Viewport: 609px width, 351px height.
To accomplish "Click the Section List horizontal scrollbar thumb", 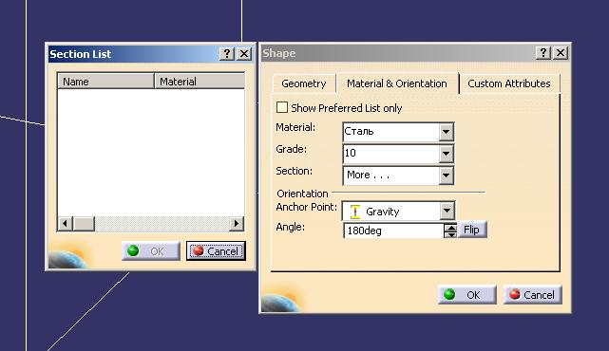I will pos(85,223).
